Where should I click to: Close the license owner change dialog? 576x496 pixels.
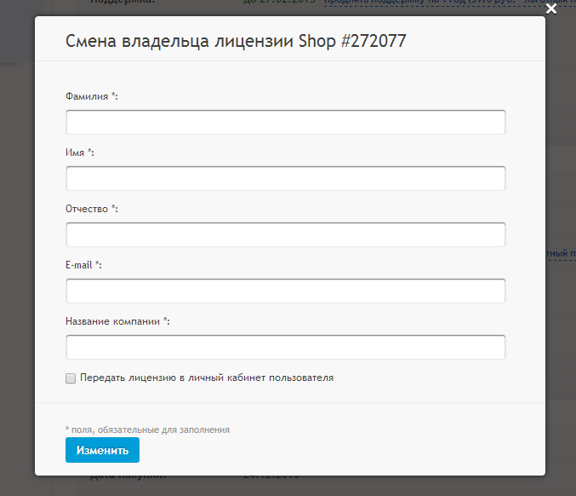click(x=551, y=9)
